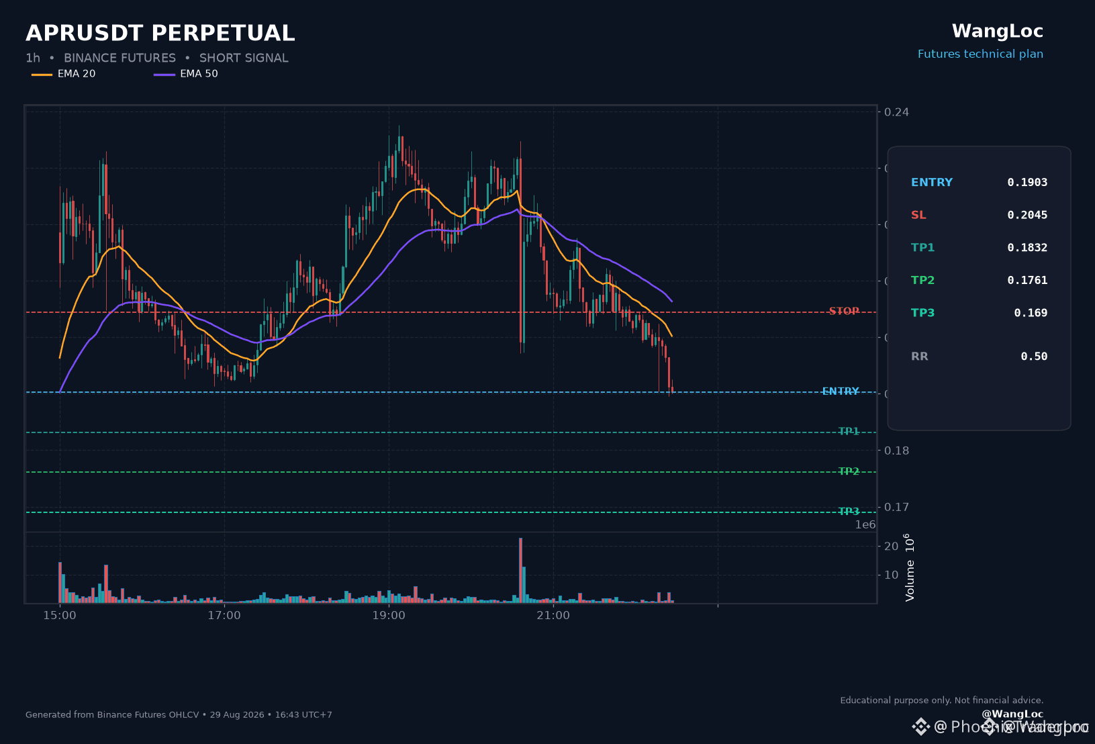The image size is (1095, 744).
Task: Click the vertical "Volume" axis title
Action: pyautogui.click(x=910, y=567)
